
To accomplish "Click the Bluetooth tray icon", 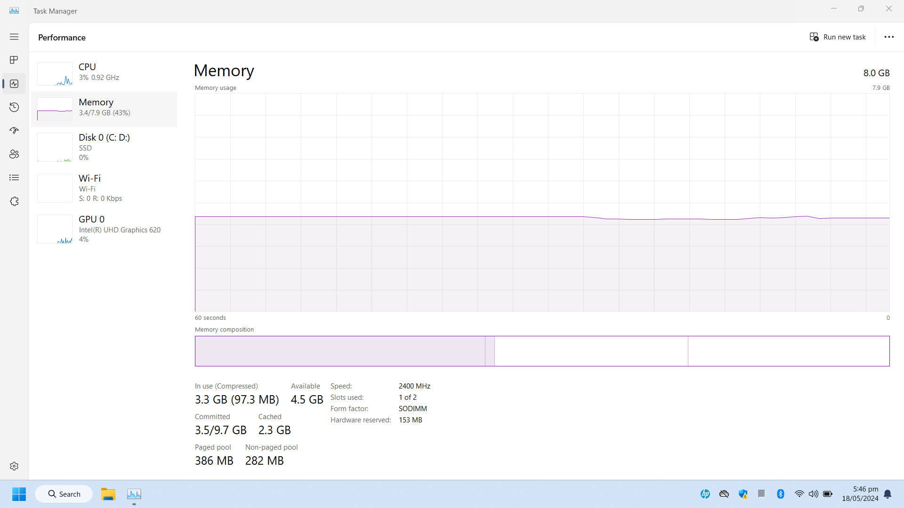I will [781, 494].
